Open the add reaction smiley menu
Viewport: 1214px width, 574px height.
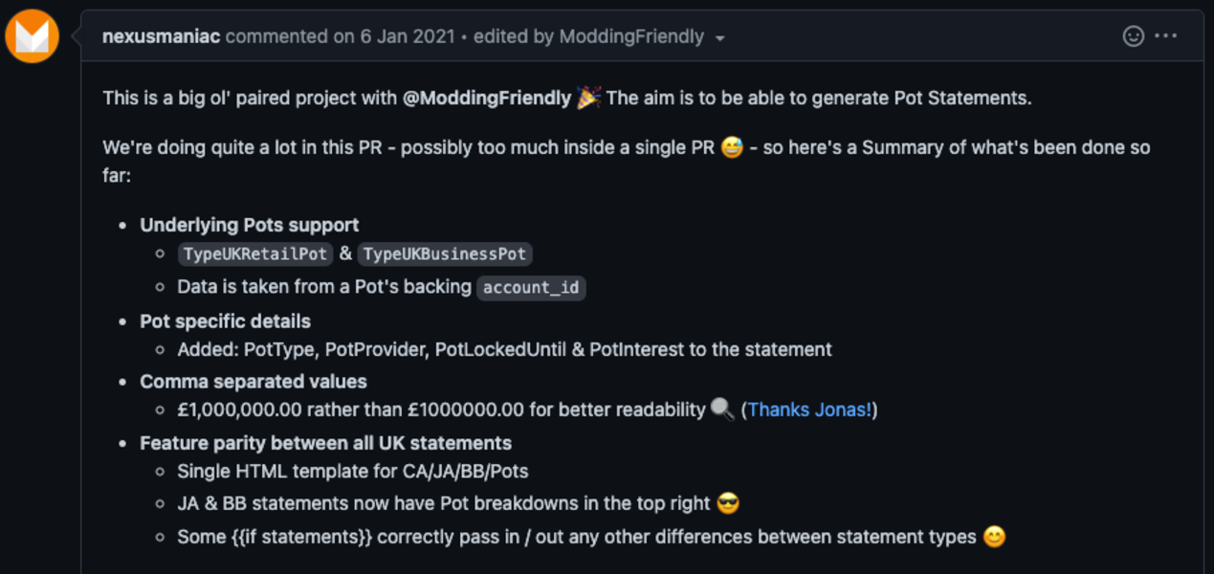tap(1133, 36)
